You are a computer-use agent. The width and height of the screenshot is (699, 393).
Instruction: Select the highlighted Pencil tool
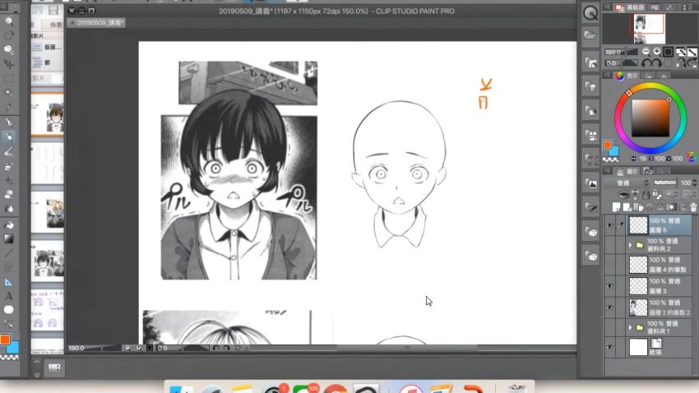click(x=8, y=136)
